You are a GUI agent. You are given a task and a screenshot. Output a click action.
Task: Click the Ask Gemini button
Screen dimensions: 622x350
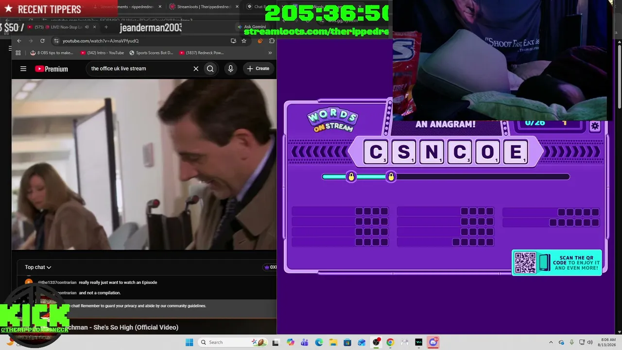[x=252, y=27]
